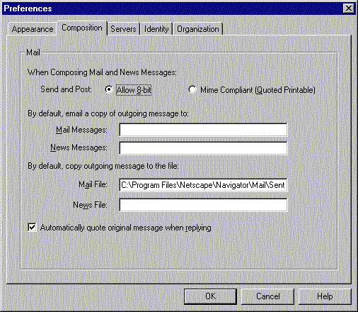
Task: Click the 'Mail' group box label
Action: pos(33,52)
